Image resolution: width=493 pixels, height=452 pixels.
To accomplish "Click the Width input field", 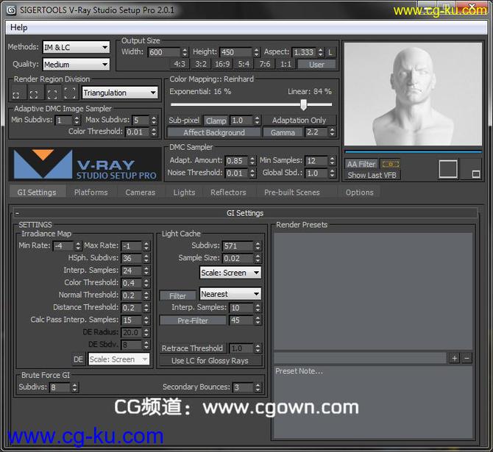I will (x=164, y=52).
